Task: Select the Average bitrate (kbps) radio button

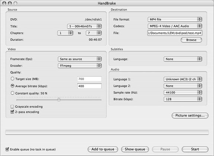Action: [x=12, y=86]
